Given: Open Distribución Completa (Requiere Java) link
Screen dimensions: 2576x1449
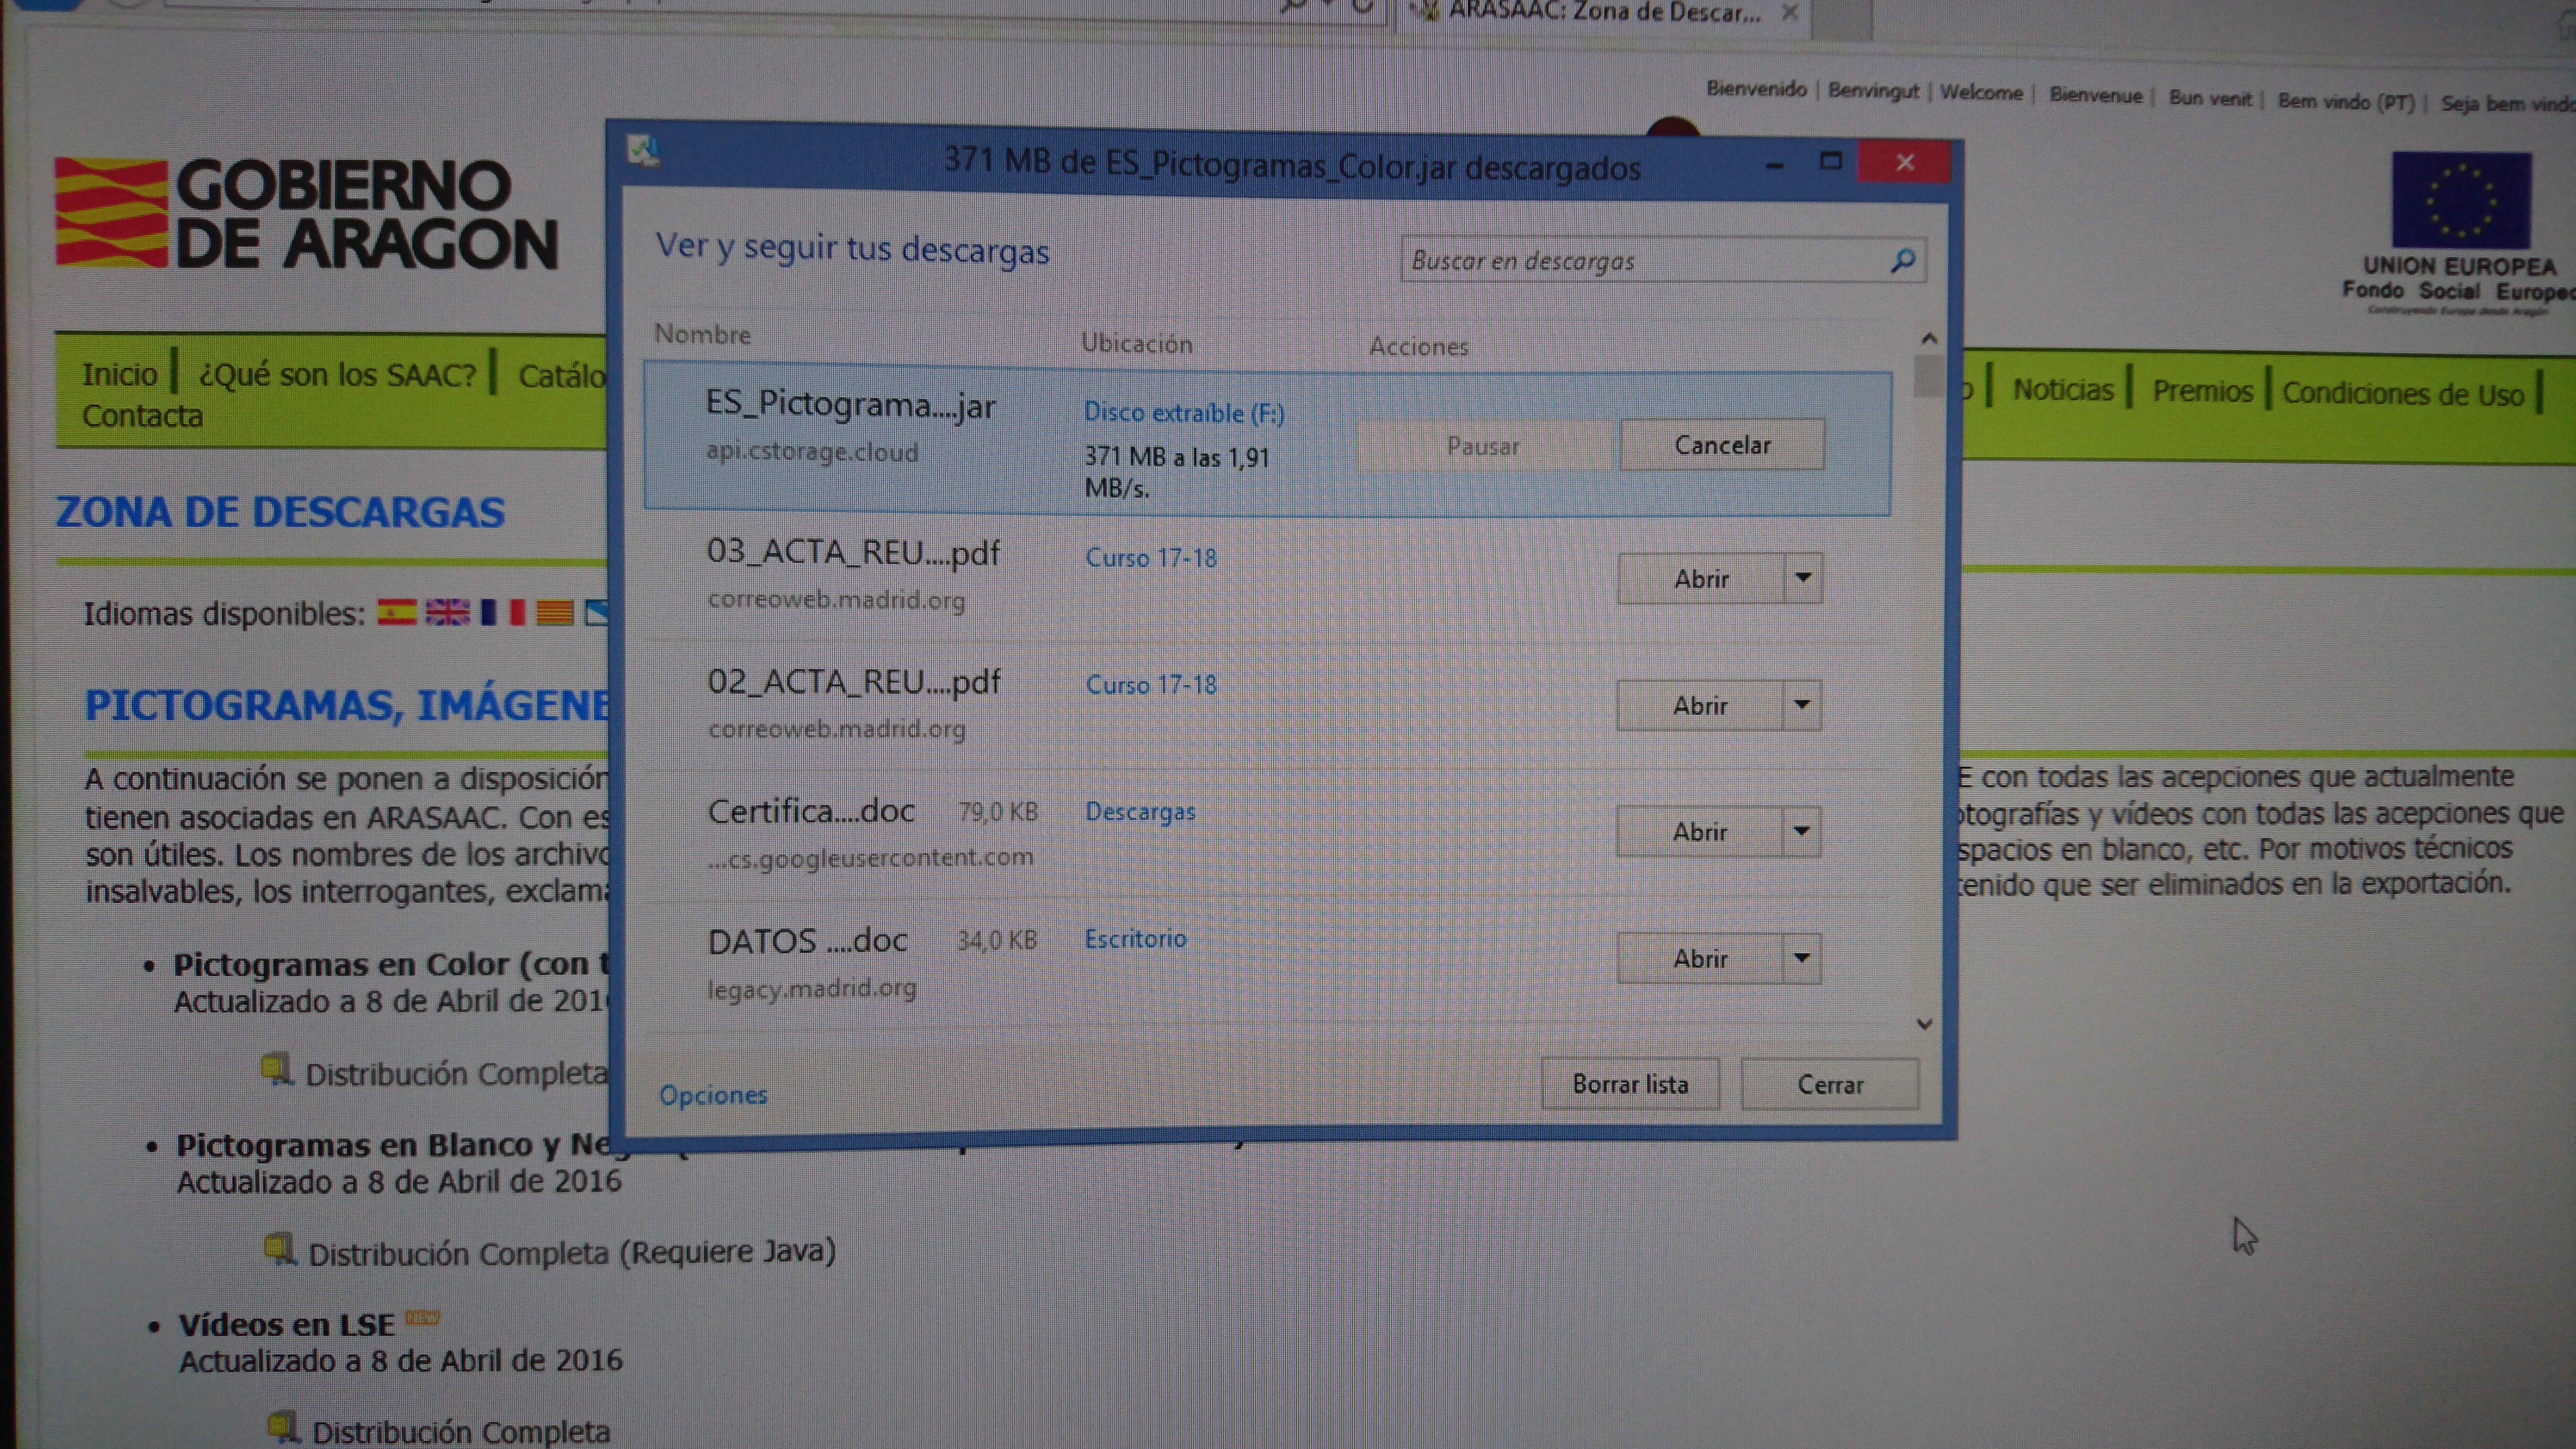Looking at the screenshot, I should (572, 1252).
